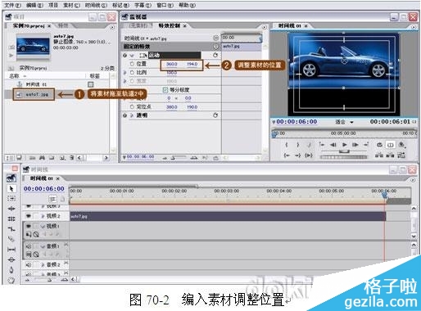Open project panel flyout menu

(112, 27)
